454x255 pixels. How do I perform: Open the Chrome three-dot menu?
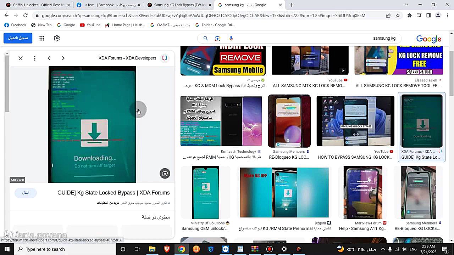click(x=447, y=16)
